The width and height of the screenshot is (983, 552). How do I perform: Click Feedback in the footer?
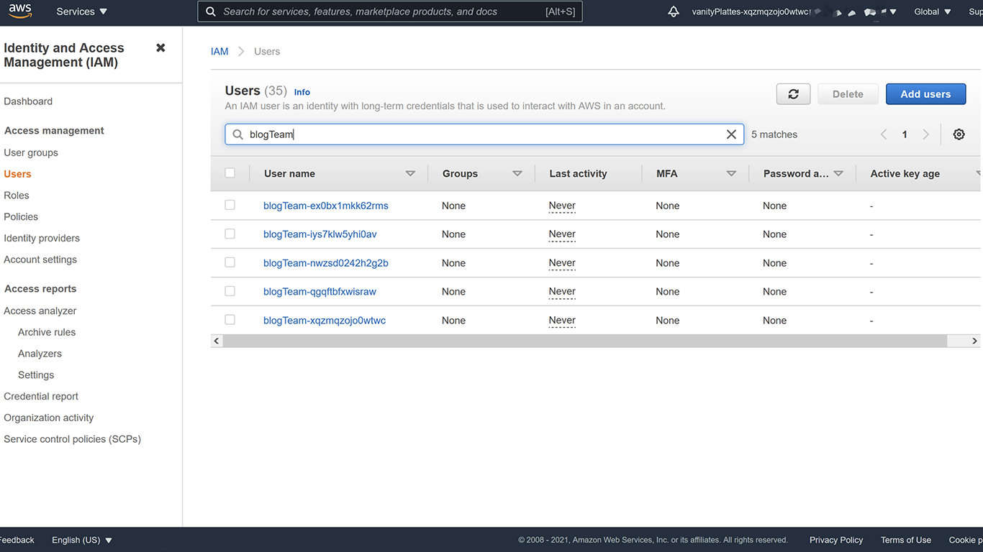pyautogui.click(x=17, y=540)
